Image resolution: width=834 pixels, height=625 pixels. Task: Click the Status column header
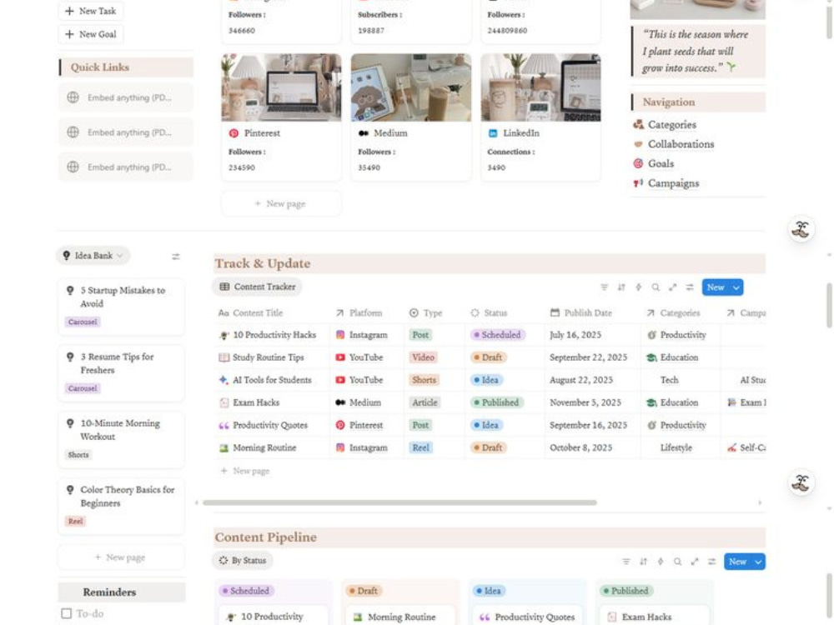489,313
